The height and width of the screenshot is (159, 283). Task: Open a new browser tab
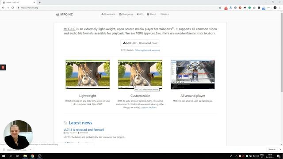(40, 3)
